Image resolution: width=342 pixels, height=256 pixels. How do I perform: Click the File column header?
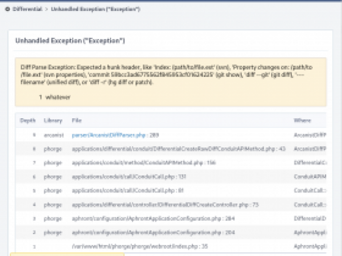(x=77, y=120)
